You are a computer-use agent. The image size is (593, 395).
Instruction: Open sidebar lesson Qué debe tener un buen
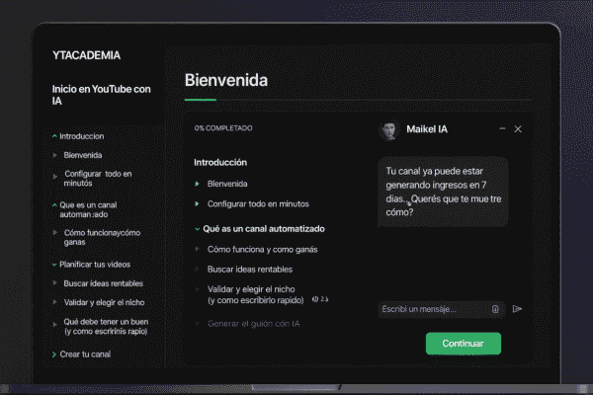coord(106,327)
